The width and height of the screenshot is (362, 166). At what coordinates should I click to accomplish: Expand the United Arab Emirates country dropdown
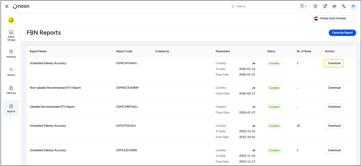334,18
